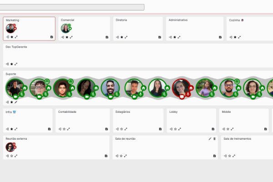The height and width of the screenshot is (182, 273).
Task: Click the user avatar in Comercial room
Action: (66, 28)
